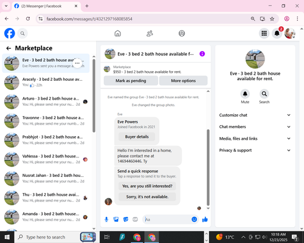Click the conversation list scrollbar
The width and height of the screenshot is (304, 243).
[94, 95]
